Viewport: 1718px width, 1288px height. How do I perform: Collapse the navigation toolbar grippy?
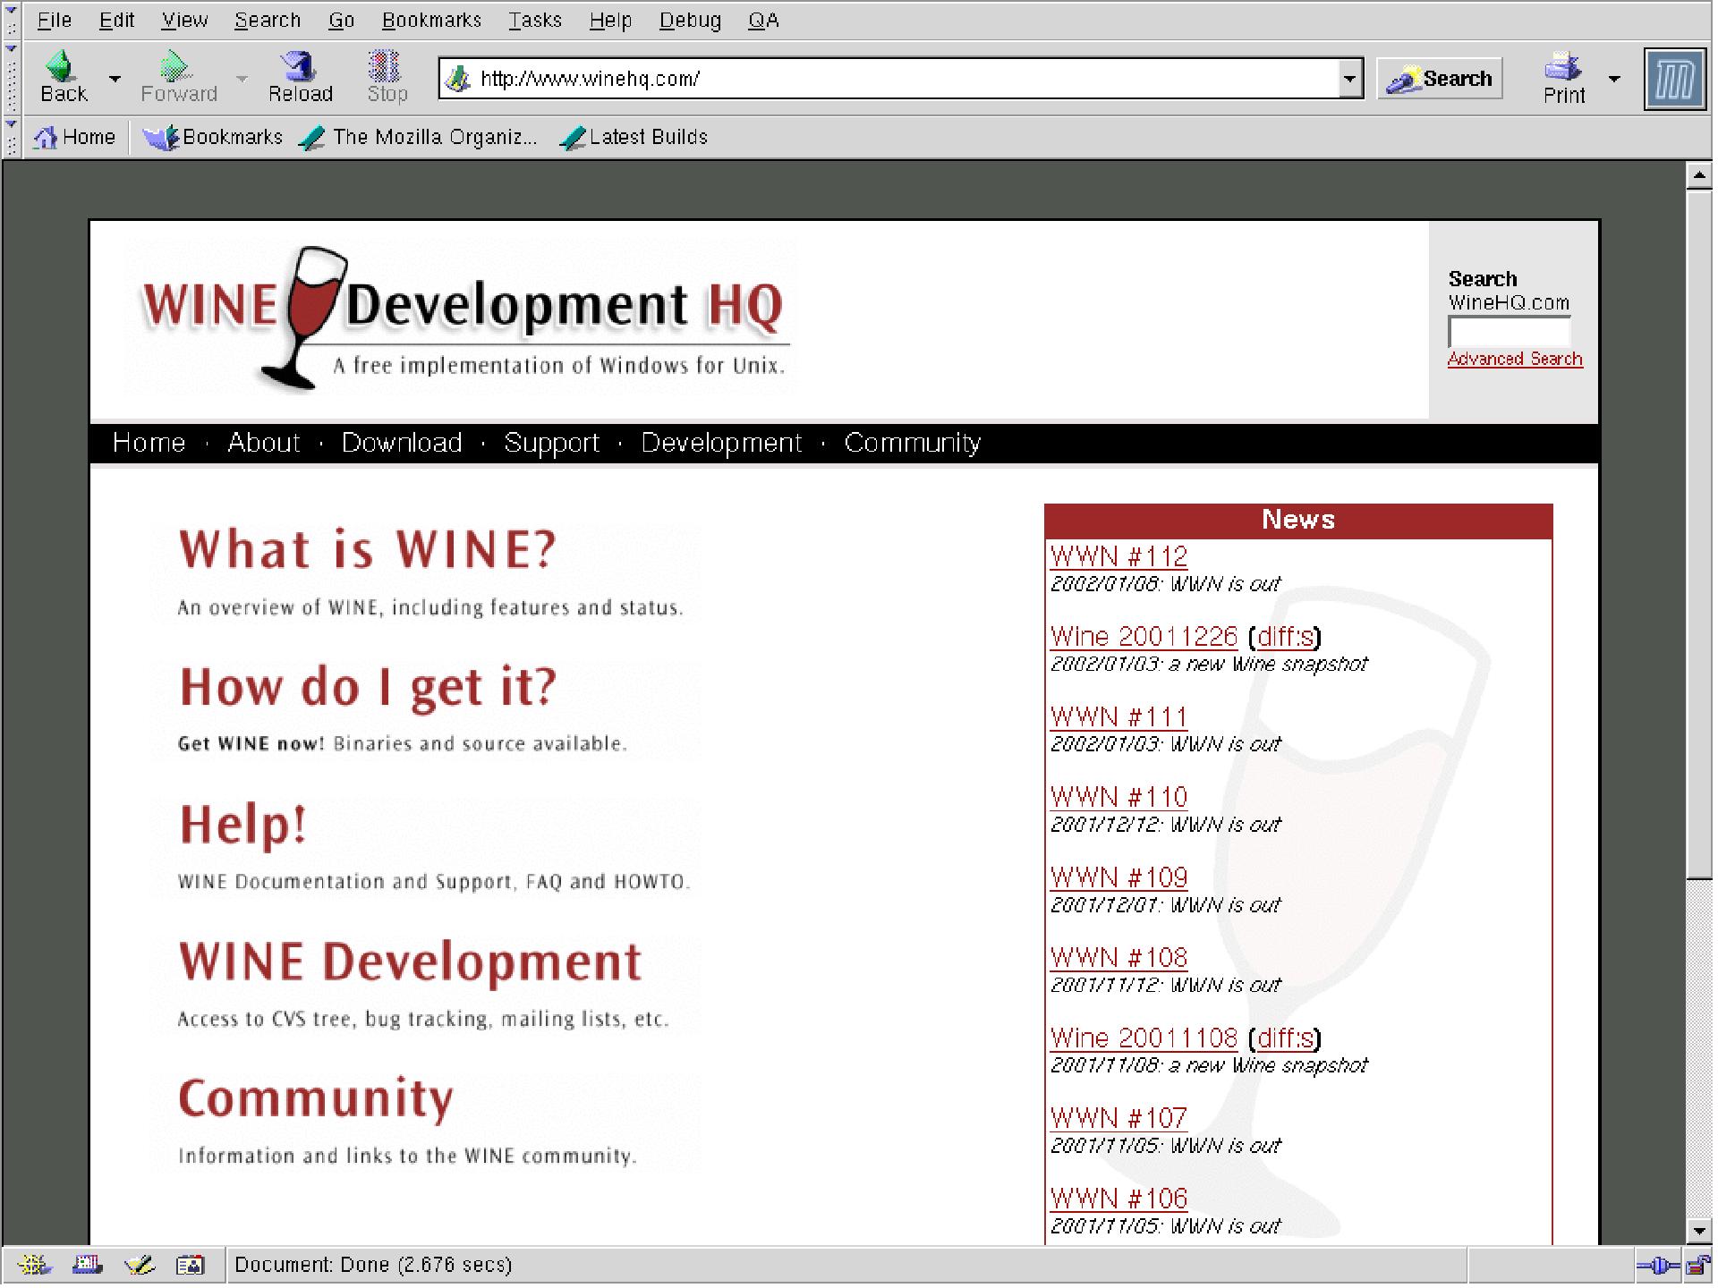(x=11, y=79)
